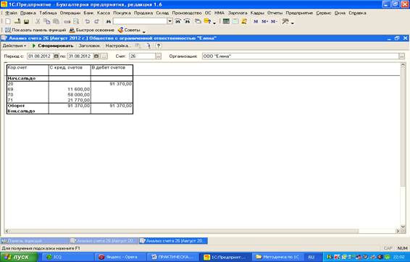The width and height of the screenshot is (410, 262).
Task: Open the tools wrench icon
Action: [285, 22]
